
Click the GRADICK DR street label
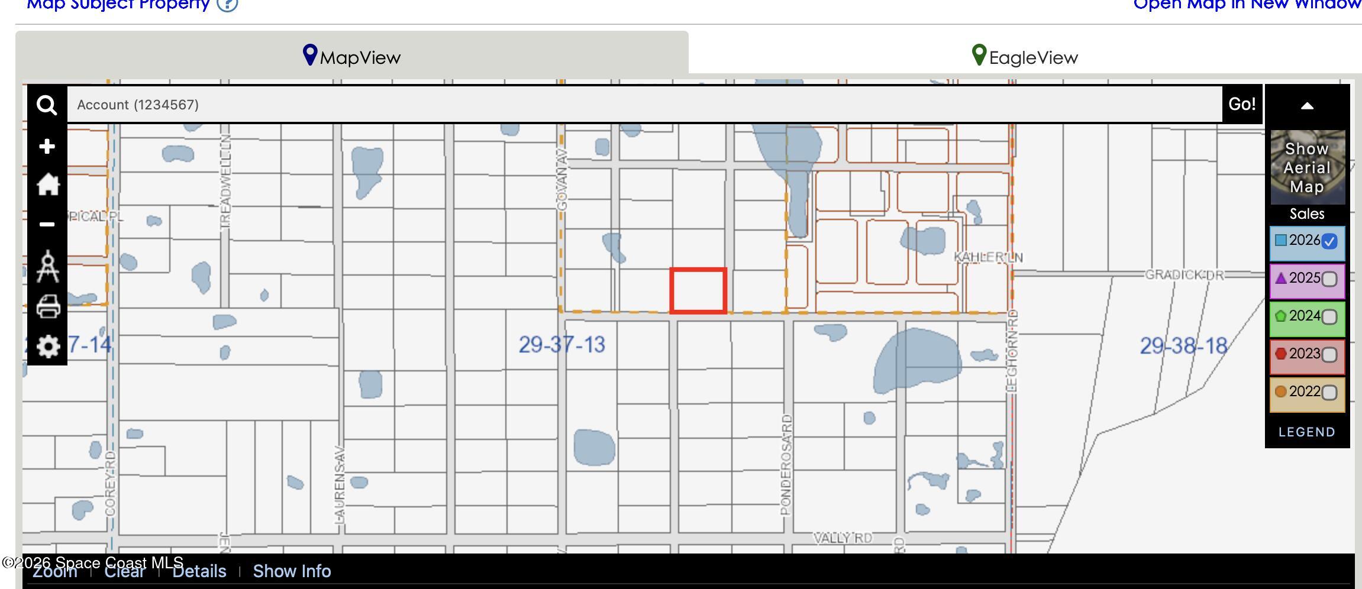[1185, 275]
